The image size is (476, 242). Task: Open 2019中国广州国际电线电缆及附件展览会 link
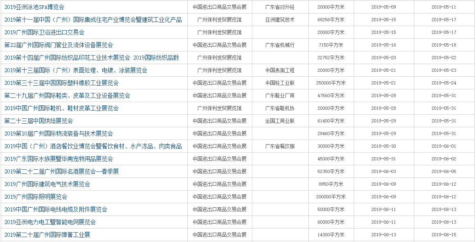(56, 210)
